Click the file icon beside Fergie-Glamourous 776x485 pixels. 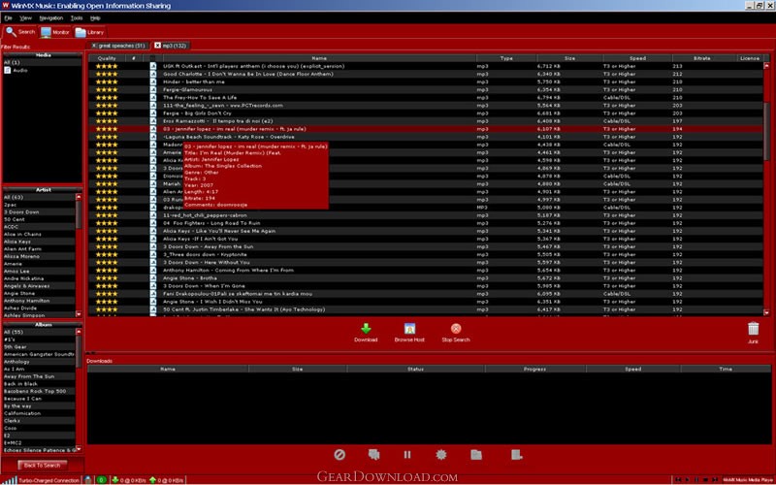[153, 89]
